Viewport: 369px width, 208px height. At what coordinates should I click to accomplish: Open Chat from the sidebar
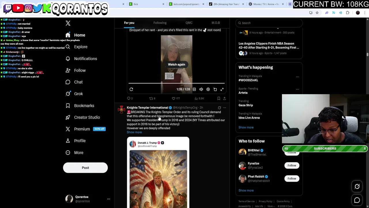[x=74, y=82]
